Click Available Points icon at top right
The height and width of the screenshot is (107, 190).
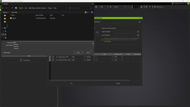tap(172, 4)
